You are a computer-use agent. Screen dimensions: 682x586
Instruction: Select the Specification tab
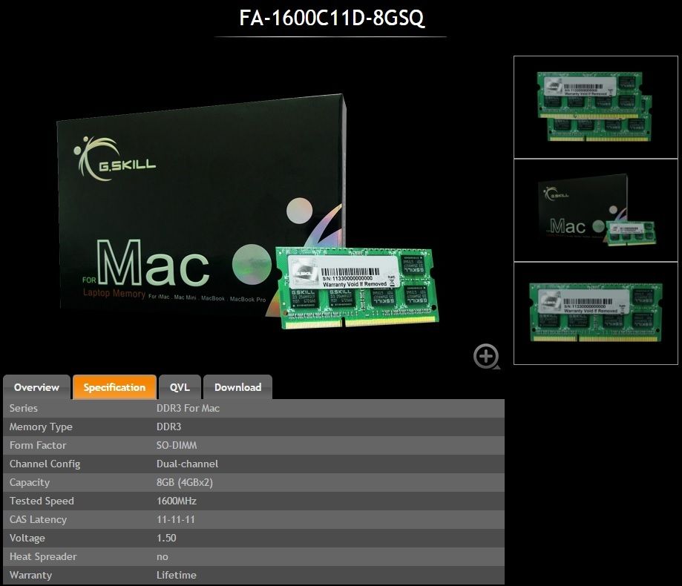(x=114, y=387)
